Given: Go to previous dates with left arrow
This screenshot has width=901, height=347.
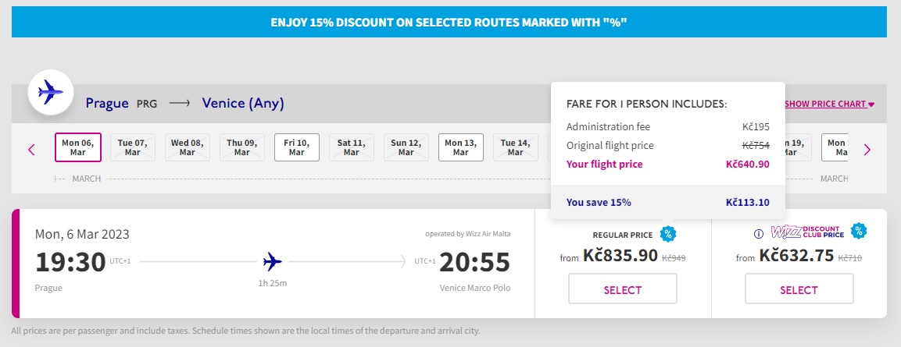Looking at the screenshot, I should click(x=31, y=150).
